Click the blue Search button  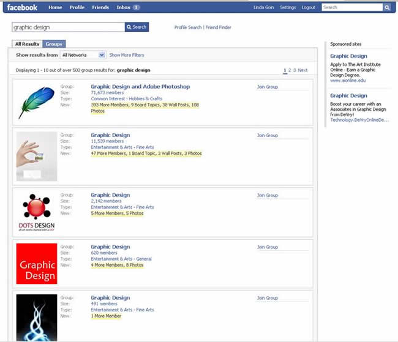point(137,27)
